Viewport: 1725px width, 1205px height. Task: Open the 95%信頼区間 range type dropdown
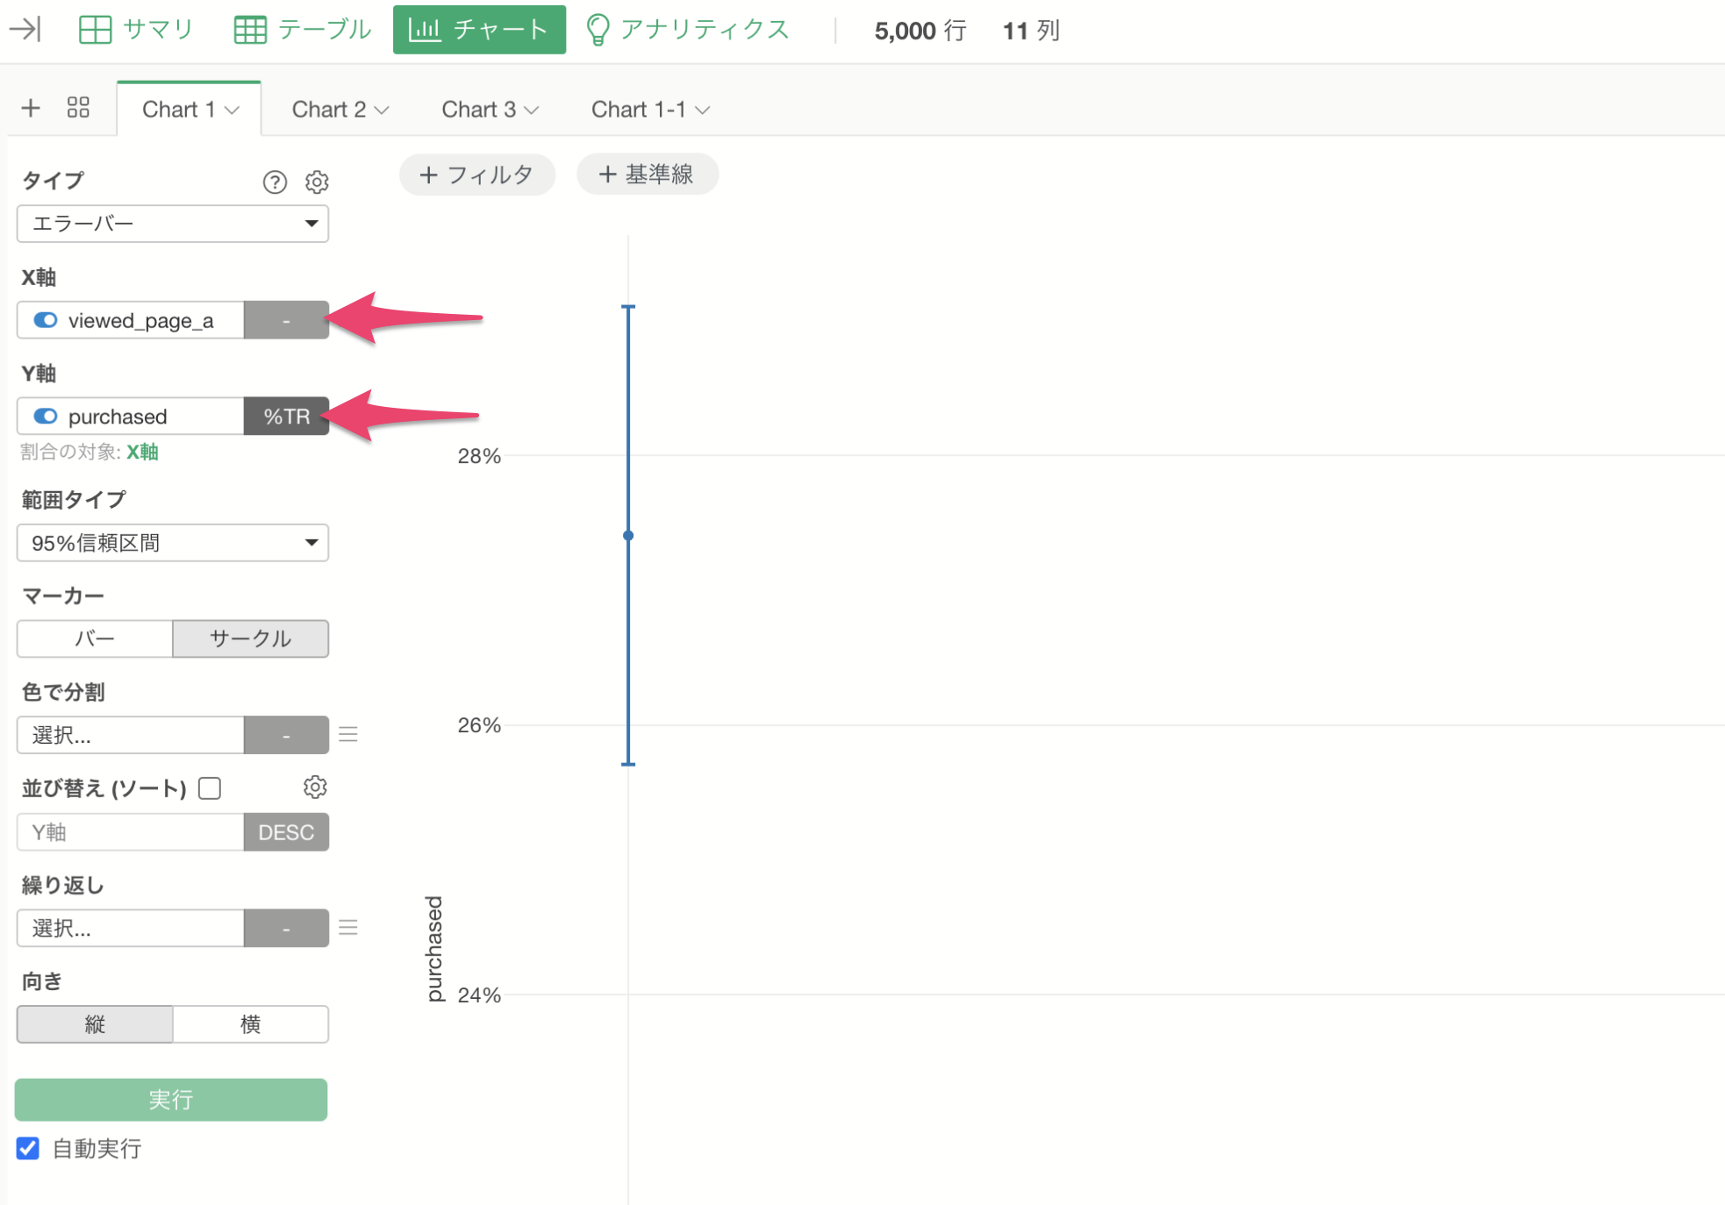(172, 543)
